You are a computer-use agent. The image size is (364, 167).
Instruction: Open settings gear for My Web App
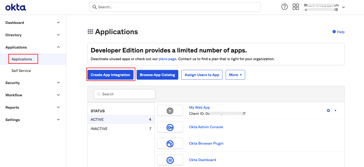click(329, 110)
